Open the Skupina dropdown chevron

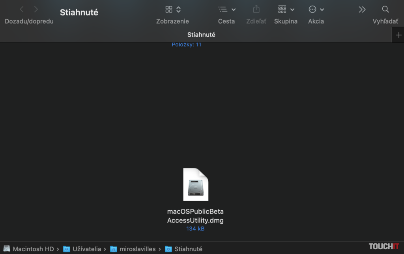click(292, 9)
